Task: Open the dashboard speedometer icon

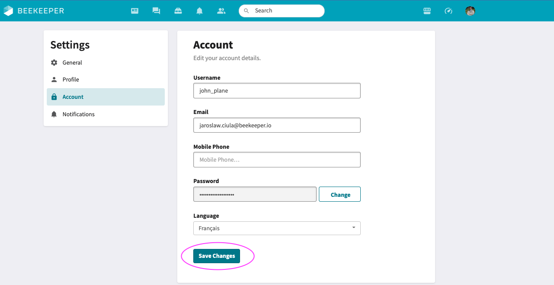Action: click(448, 11)
